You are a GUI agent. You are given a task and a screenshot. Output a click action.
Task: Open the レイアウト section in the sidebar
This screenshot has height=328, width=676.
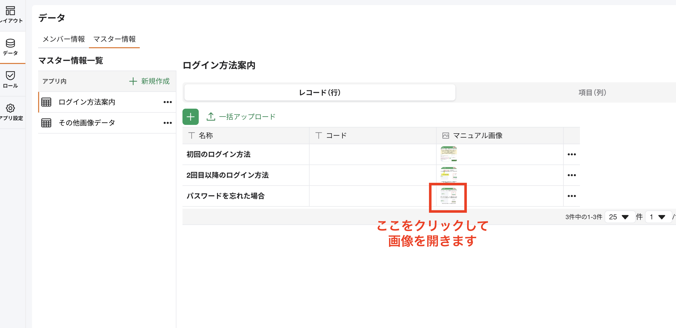11,13
